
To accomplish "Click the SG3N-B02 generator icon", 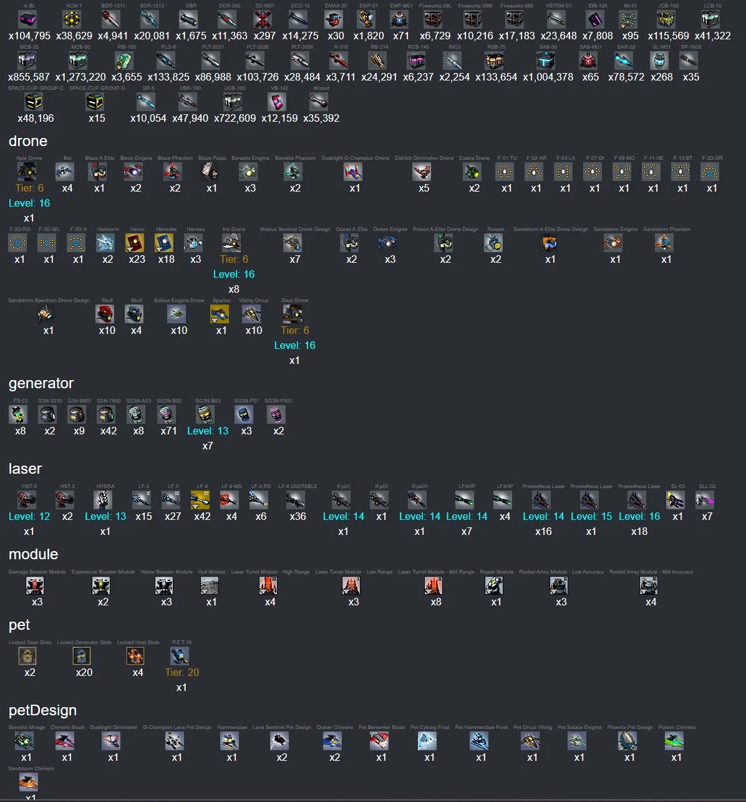I will pos(168,414).
